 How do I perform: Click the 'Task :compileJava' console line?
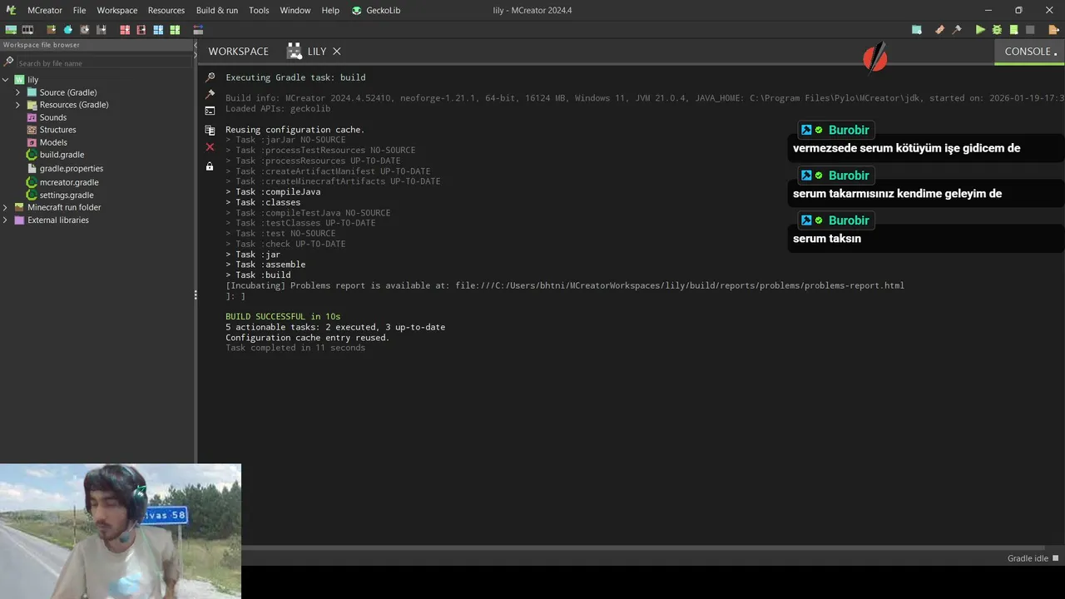273,192
